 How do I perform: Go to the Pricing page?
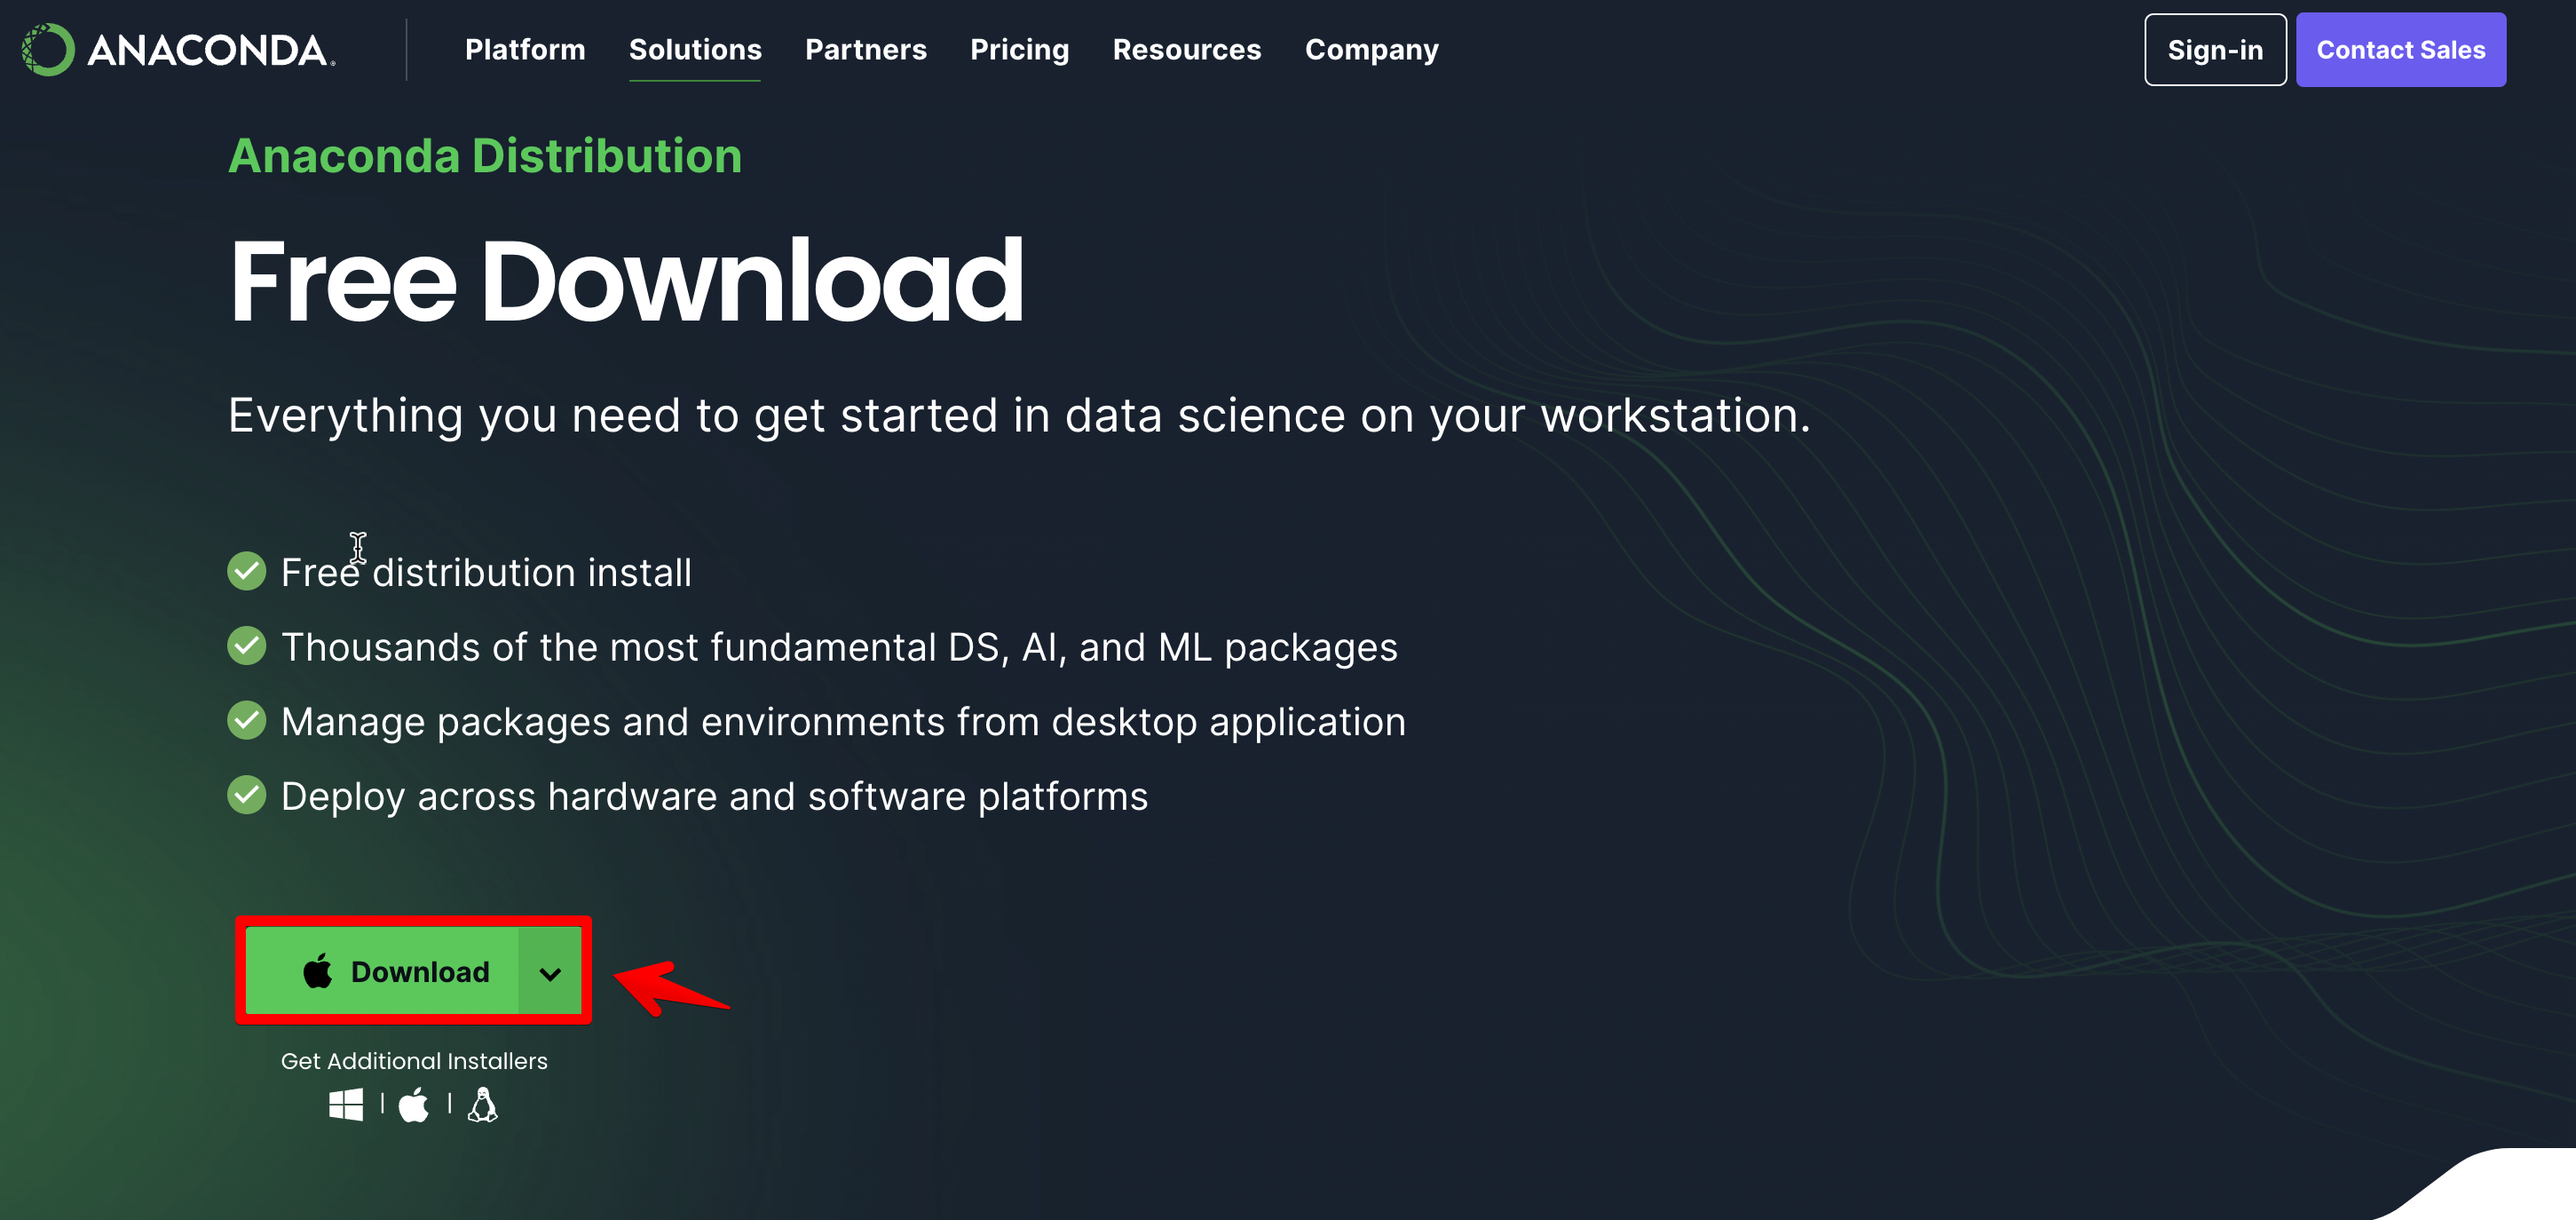pyautogui.click(x=1019, y=50)
